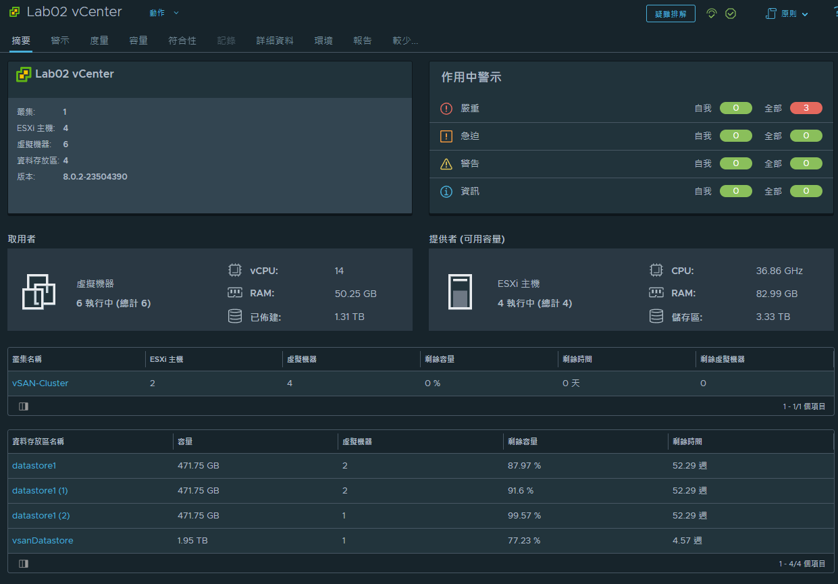Click the provisioned value 1.31 TB
838x584 pixels.
[350, 317]
